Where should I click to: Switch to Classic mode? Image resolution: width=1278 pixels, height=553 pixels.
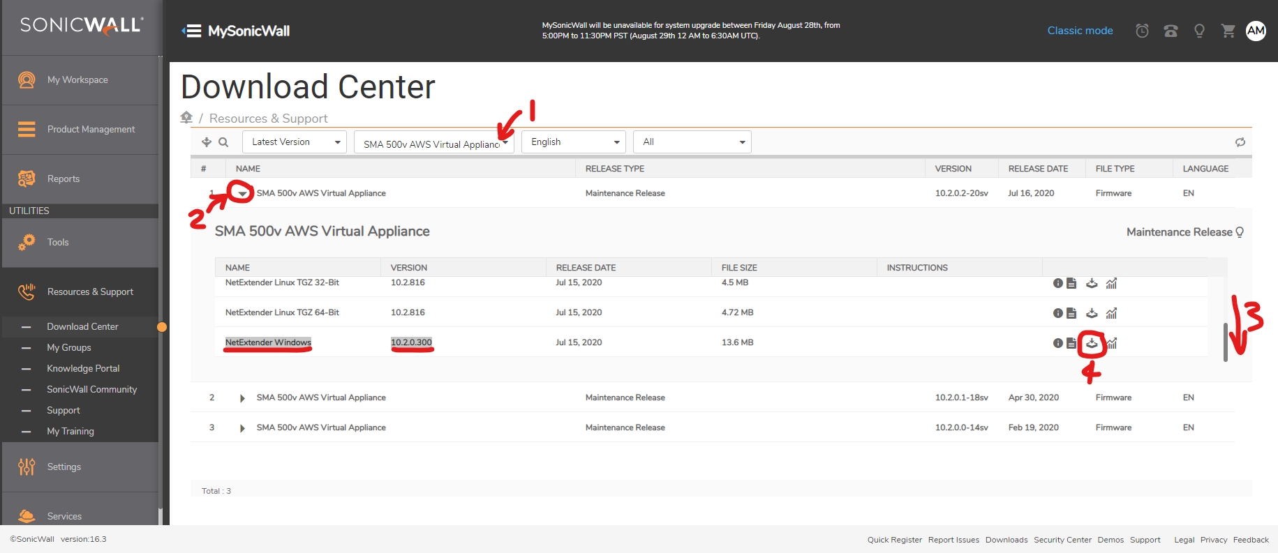(1080, 31)
